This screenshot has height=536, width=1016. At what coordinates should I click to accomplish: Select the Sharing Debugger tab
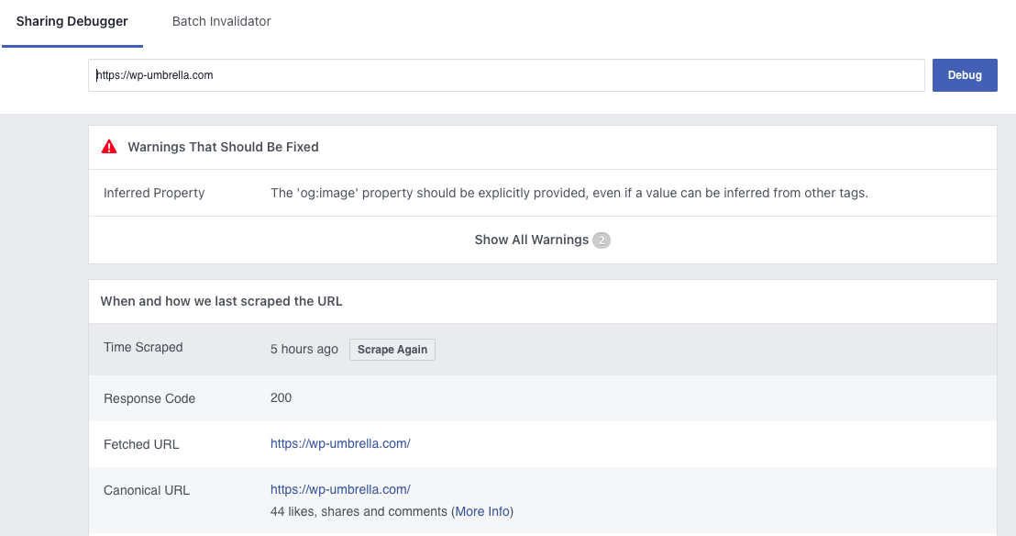click(72, 20)
